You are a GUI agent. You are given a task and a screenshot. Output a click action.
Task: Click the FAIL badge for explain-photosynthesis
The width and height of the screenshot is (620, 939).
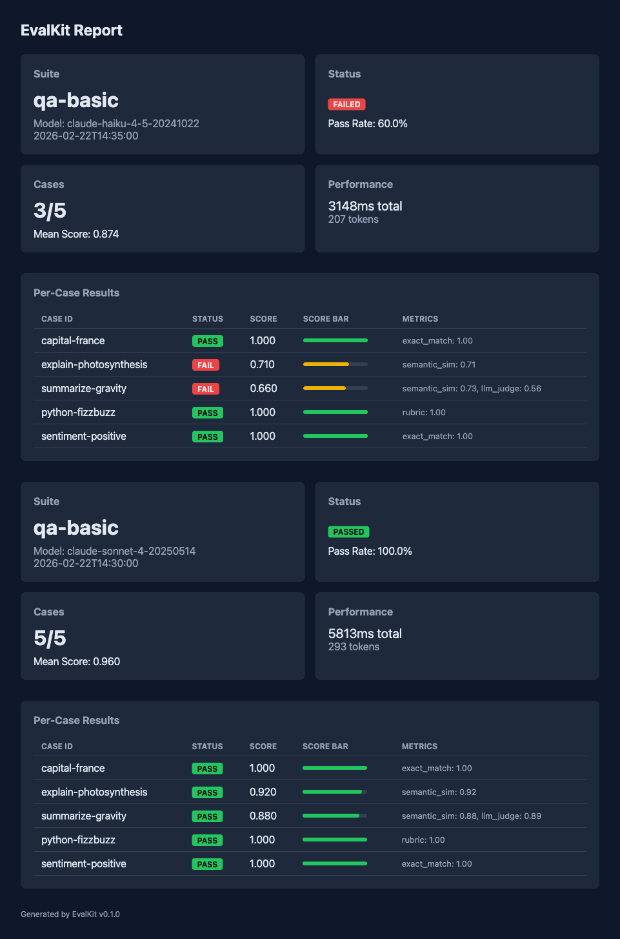click(206, 365)
